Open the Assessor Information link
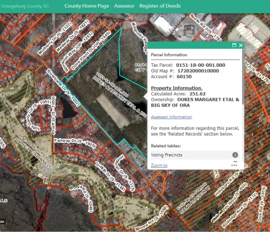 point(171,117)
